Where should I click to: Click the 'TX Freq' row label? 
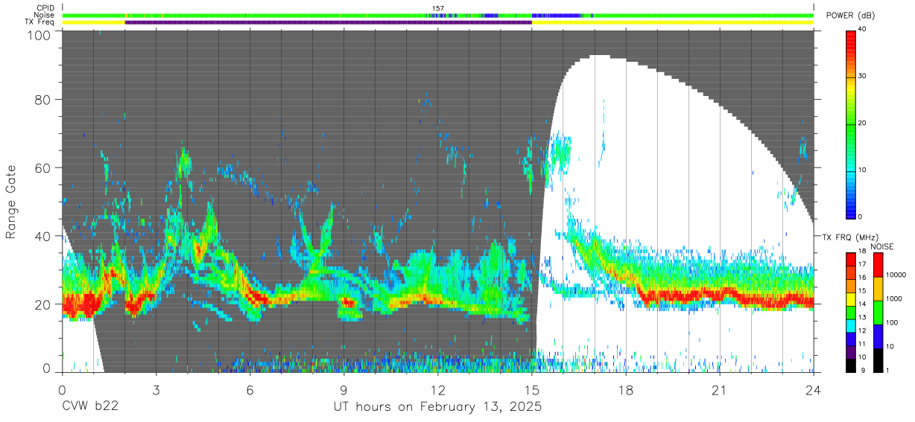(40, 22)
